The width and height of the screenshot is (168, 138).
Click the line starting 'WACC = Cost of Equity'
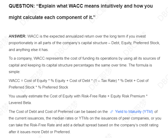tap(79, 81)
